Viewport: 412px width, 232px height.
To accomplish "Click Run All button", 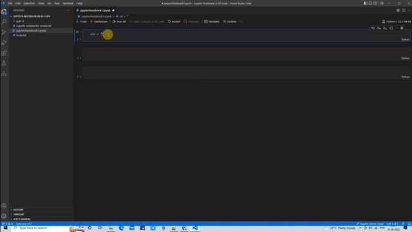I will point(119,21).
